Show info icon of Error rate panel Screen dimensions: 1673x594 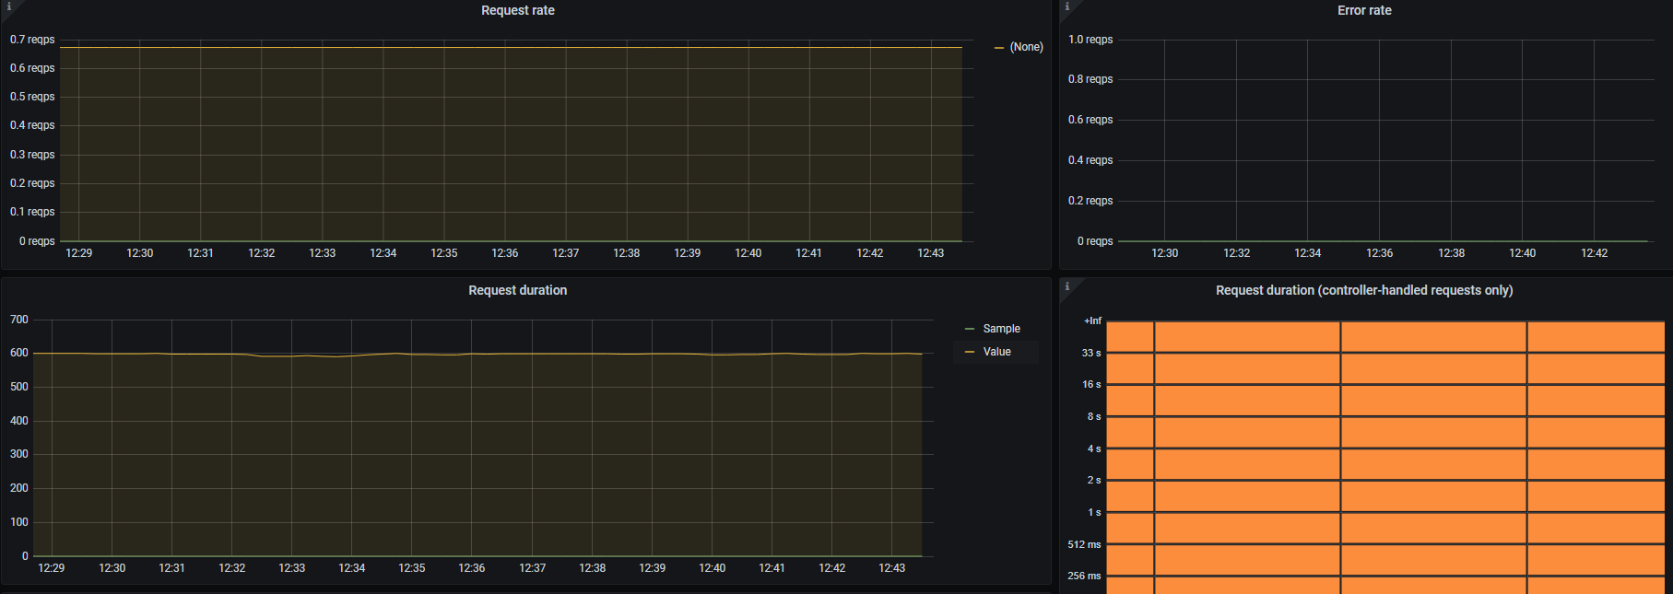tap(1067, 6)
